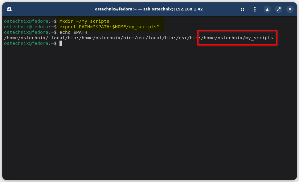This screenshot has width=299, height=182.
Task: Maximize the terminal with the diagonal-arrows icon
Action: click(279, 9)
